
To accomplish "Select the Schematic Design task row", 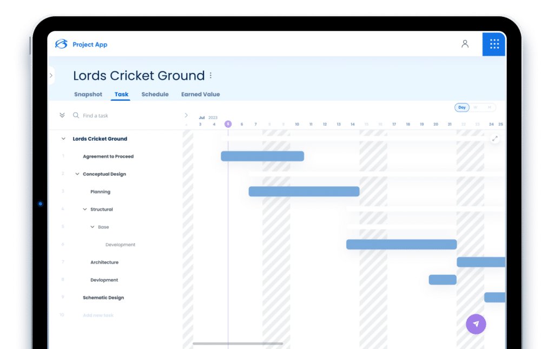I will pyautogui.click(x=103, y=298).
